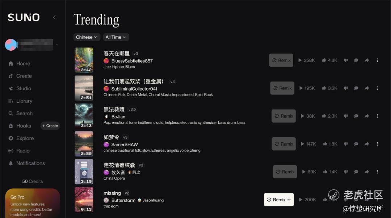Open more options for 让我们荡起双桨
391x218 pixels.
(x=377, y=88)
